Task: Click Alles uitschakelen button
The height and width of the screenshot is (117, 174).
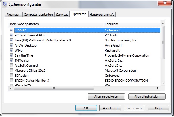Action: click(x=147, y=97)
